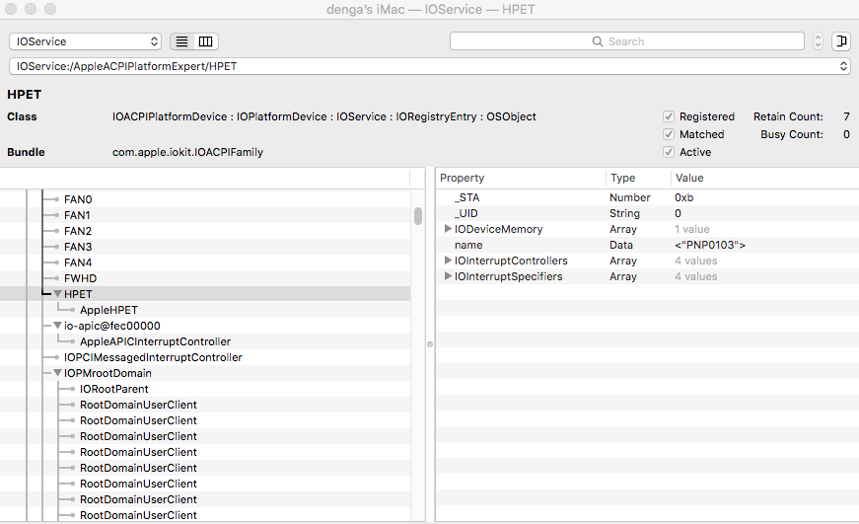
Task: Select the FAN4 tree entry
Action: (78, 262)
